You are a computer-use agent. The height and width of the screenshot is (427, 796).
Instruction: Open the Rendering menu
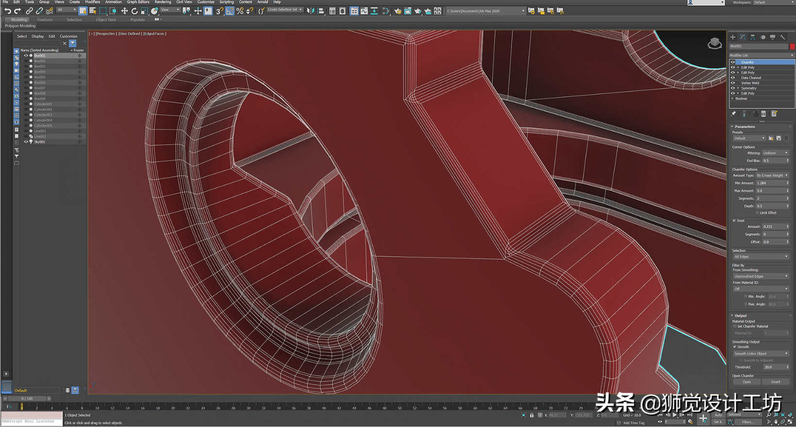(x=163, y=2)
